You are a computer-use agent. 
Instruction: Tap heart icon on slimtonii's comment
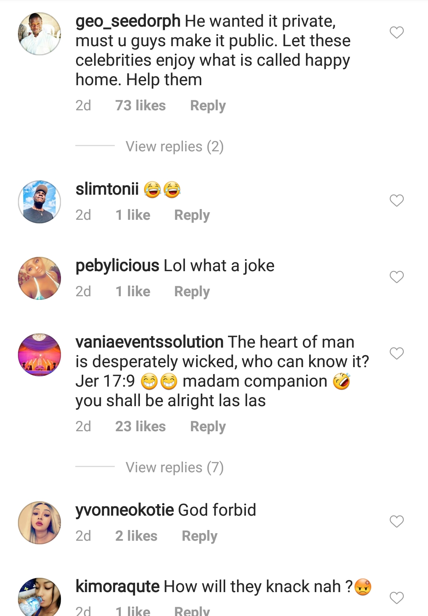(397, 200)
